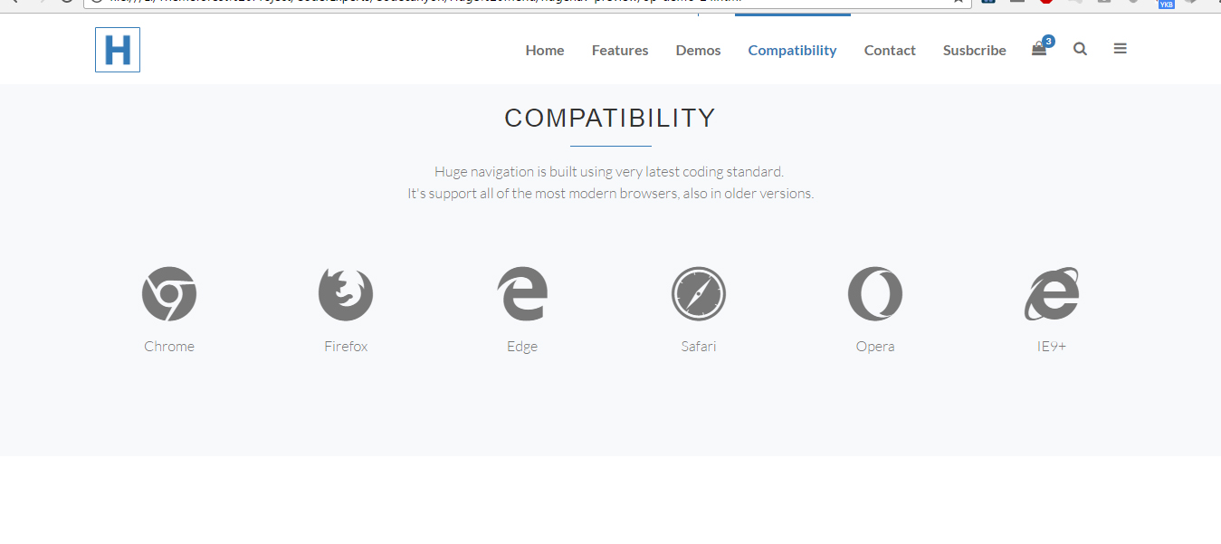The width and height of the screenshot is (1221, 544).
Task: Click the 'Huge navigation is built' sentence
Action: [x=609, y=171]
